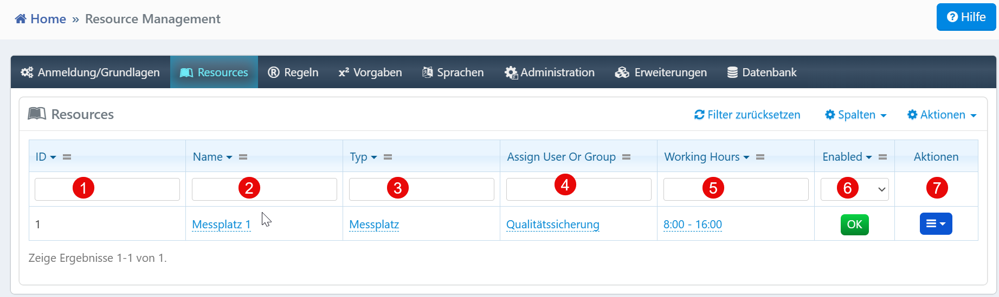Click the 8:00 - 16:00 working hours link
The height and width of the screenshot is (297, 999).
click(693, 225)
